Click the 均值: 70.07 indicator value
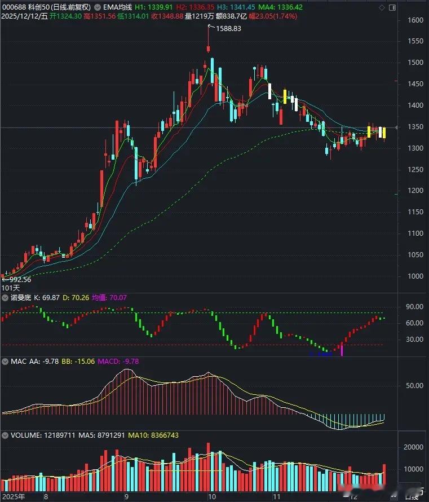This screenshot has width=429, height=502. coord(109,298)
